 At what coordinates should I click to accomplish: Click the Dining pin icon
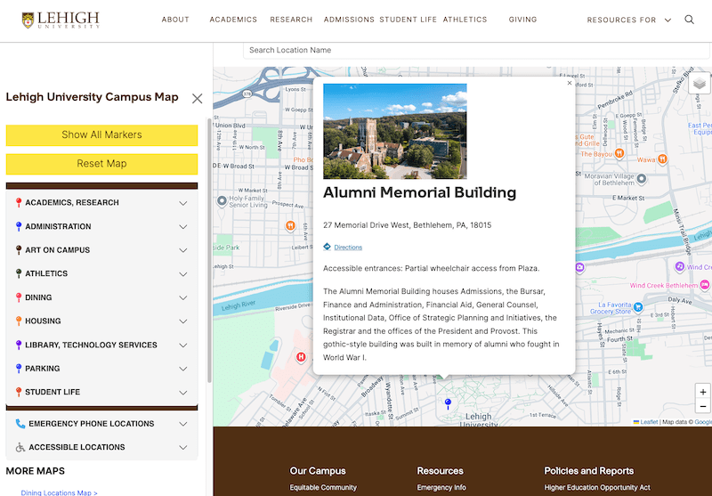click(x=19, y=297)
